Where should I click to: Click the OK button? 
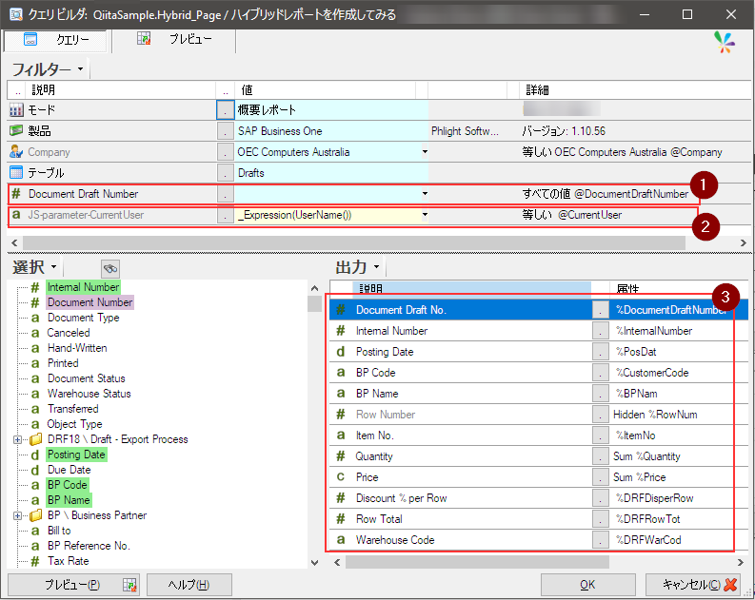click(x=588, y=585)
